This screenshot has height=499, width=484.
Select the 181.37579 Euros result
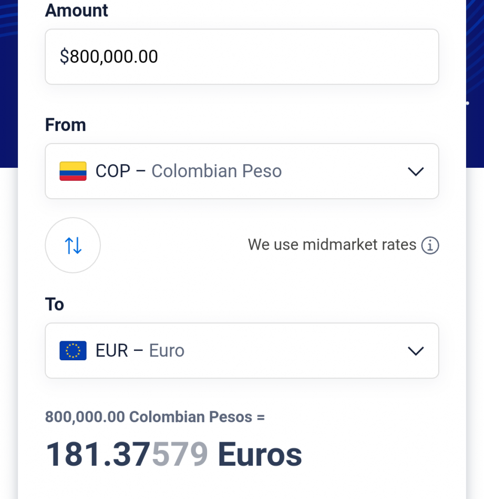(173, 454)
